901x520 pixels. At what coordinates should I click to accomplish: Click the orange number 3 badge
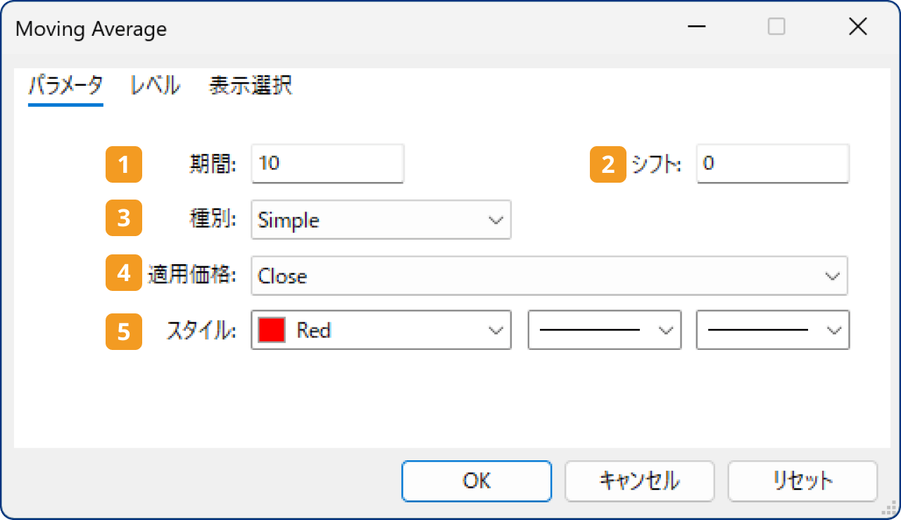pos(123,219)
